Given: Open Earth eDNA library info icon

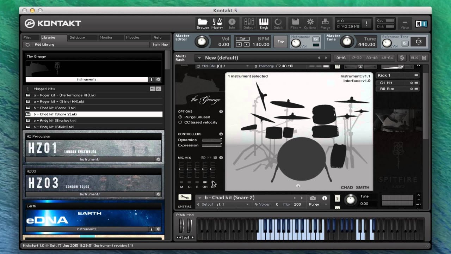Looking at the screenshot, I should [152, 229].
